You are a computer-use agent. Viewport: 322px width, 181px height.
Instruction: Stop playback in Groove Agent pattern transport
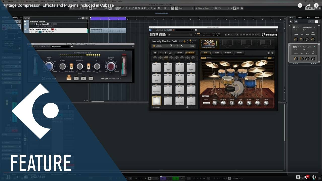click(155, 53)
